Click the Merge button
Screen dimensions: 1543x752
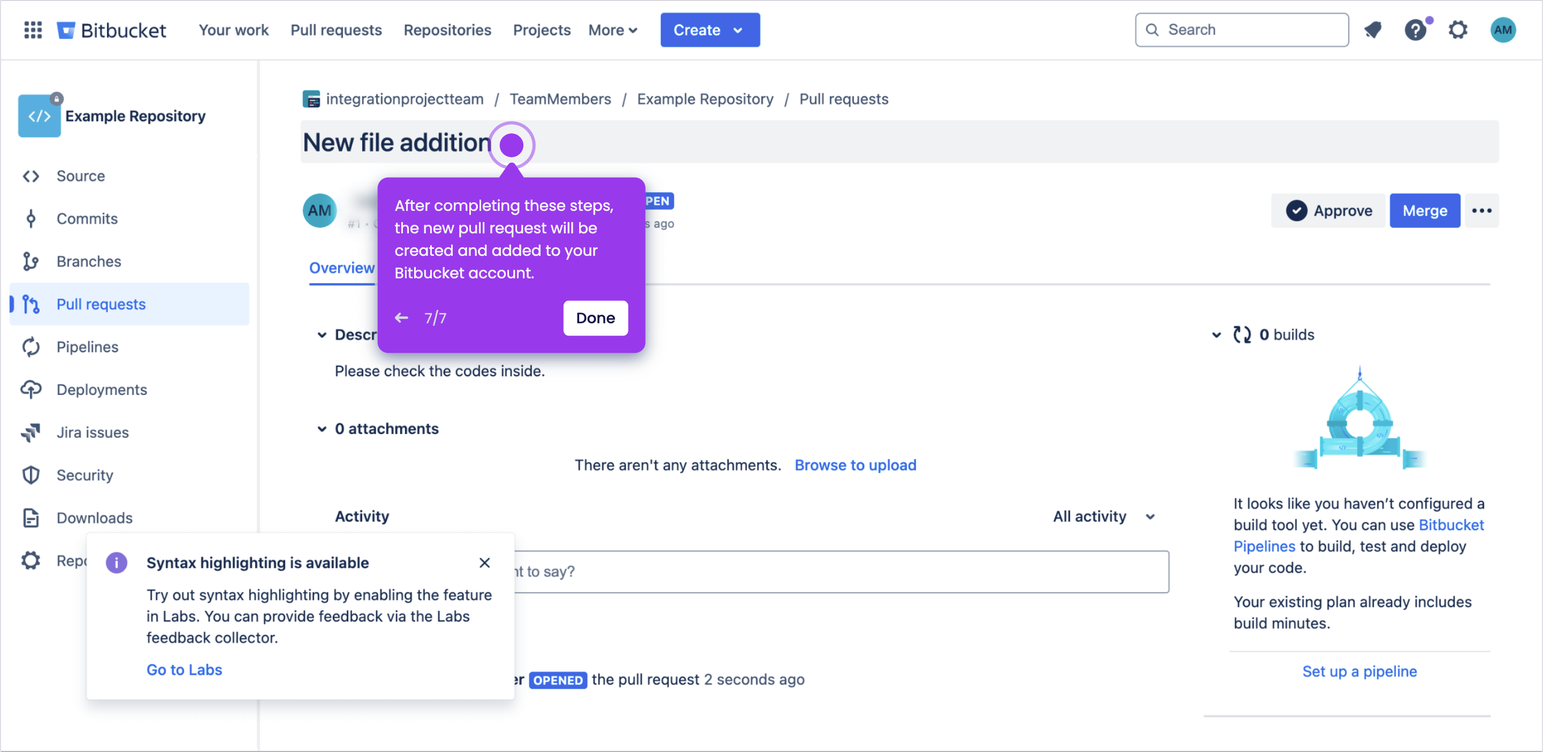(1425, 210)
